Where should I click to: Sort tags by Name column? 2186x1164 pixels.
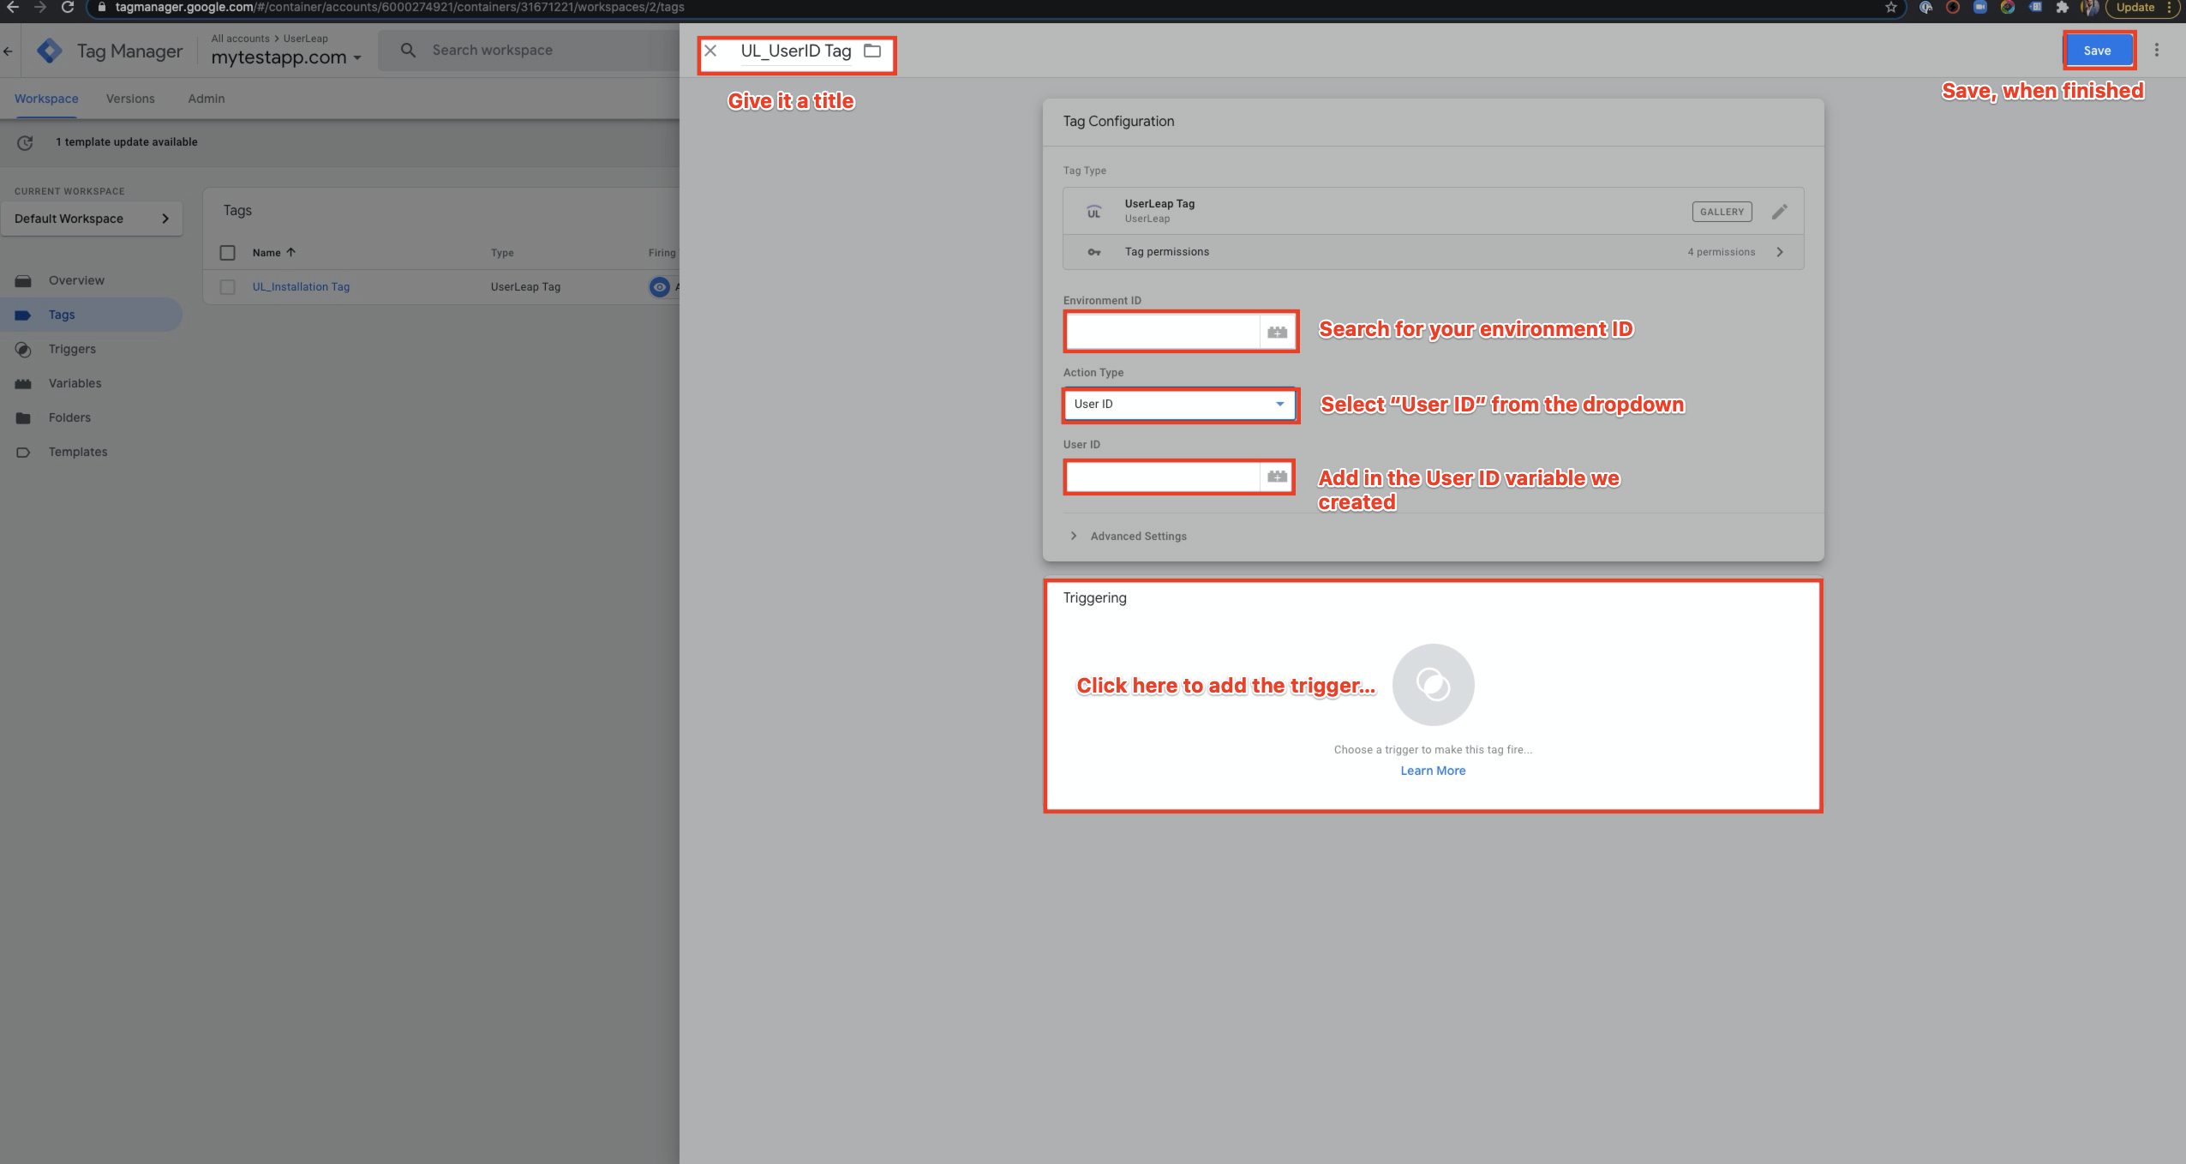(273, 253)
